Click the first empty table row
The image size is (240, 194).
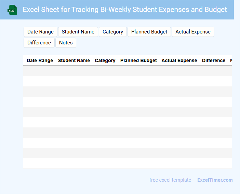point(127,71)
